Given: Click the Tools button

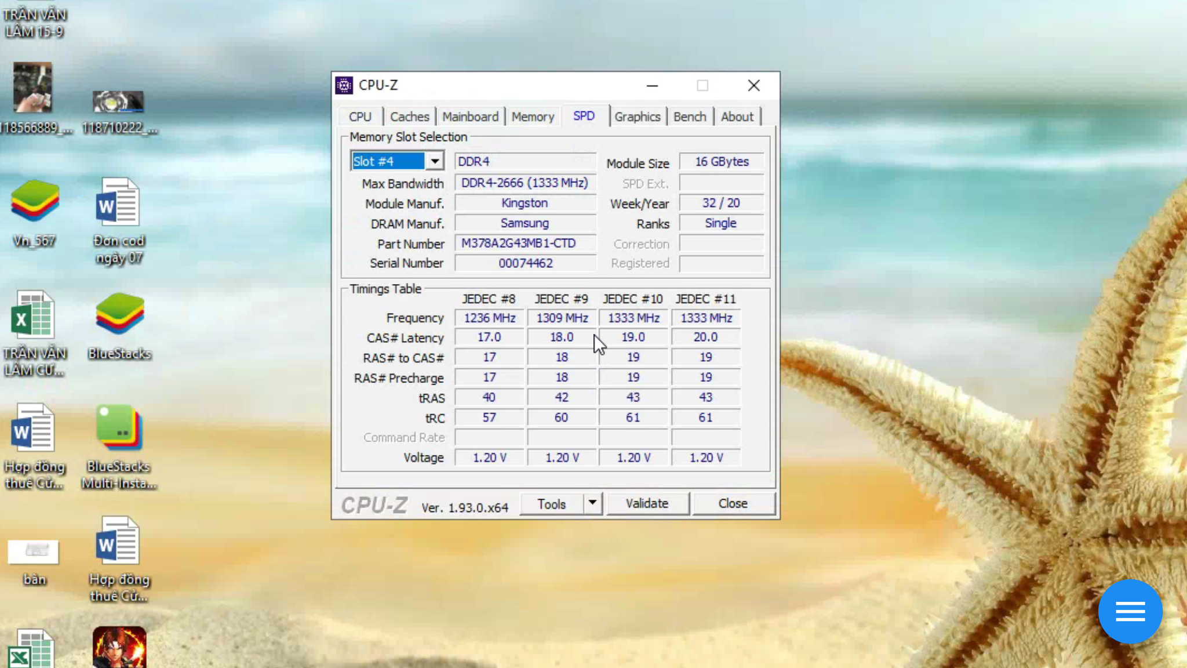Looking at the screenshot, I should click(551, 503).
